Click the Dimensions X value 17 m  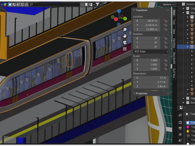point(151,78)
